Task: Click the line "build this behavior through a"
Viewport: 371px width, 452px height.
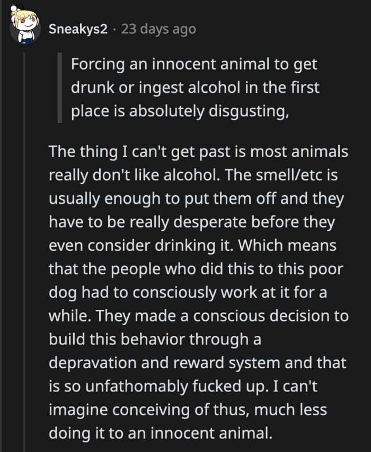Action: (155, 340)
